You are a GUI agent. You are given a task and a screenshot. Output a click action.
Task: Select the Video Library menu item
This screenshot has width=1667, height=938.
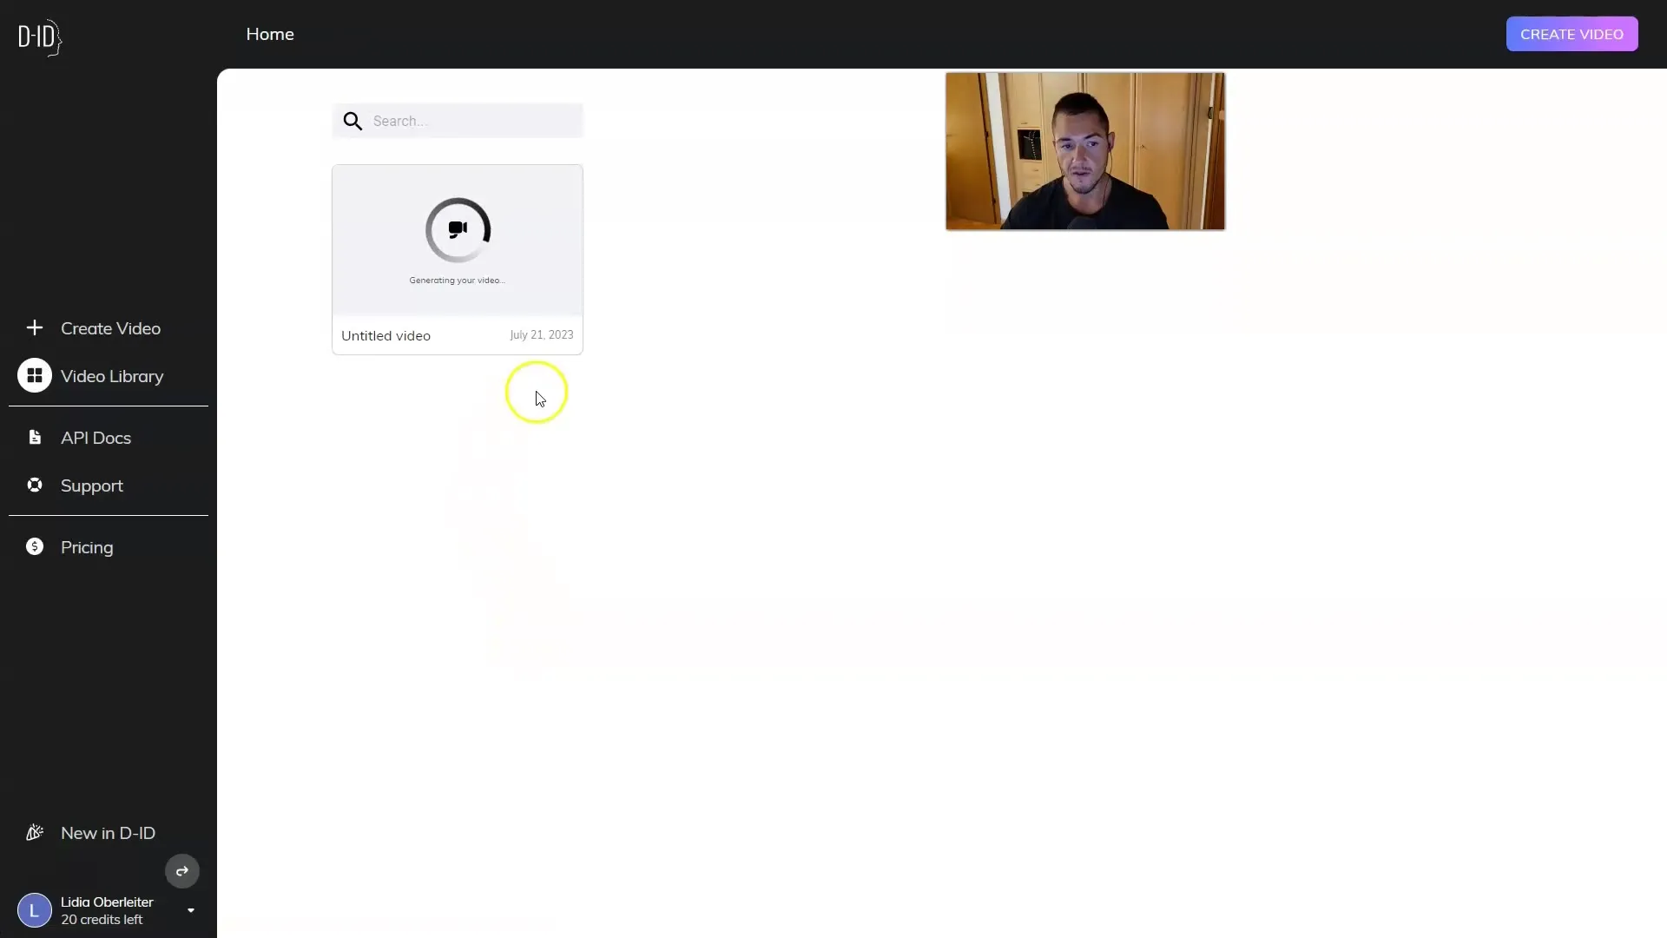[x=112, y=376]
